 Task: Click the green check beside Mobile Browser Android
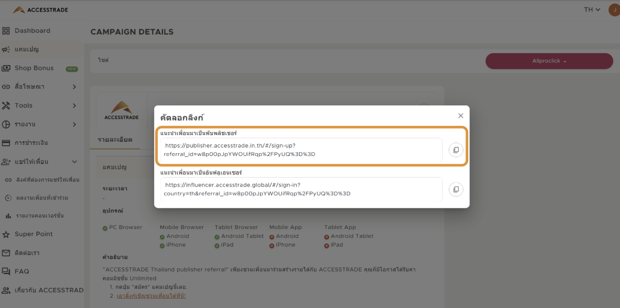tap(162, 237)
